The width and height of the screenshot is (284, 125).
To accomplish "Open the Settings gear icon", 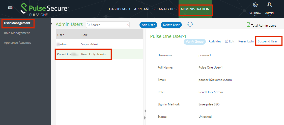I will (x=255, y=5).
